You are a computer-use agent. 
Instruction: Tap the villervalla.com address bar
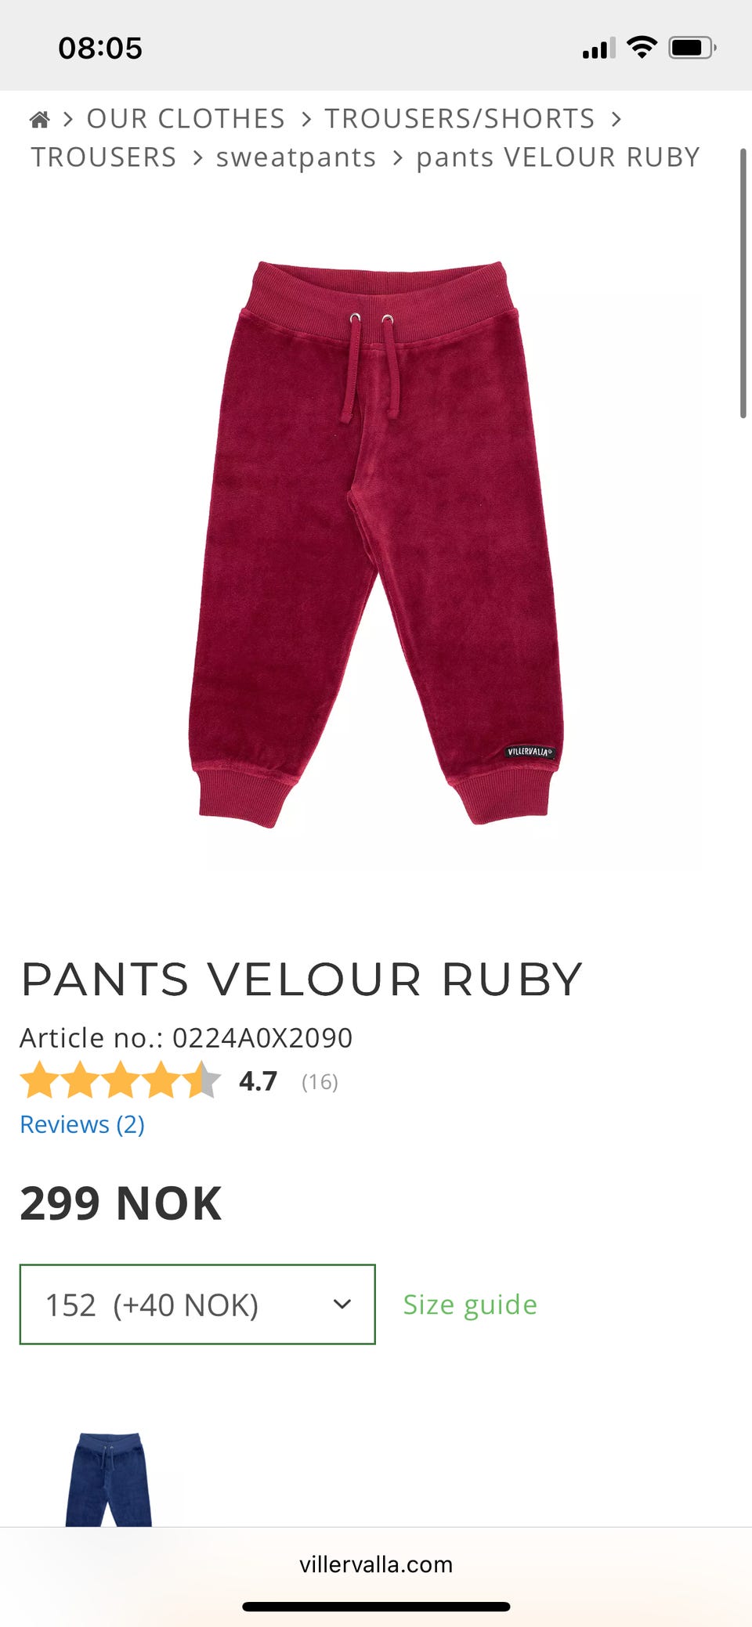click(376, 1564)
